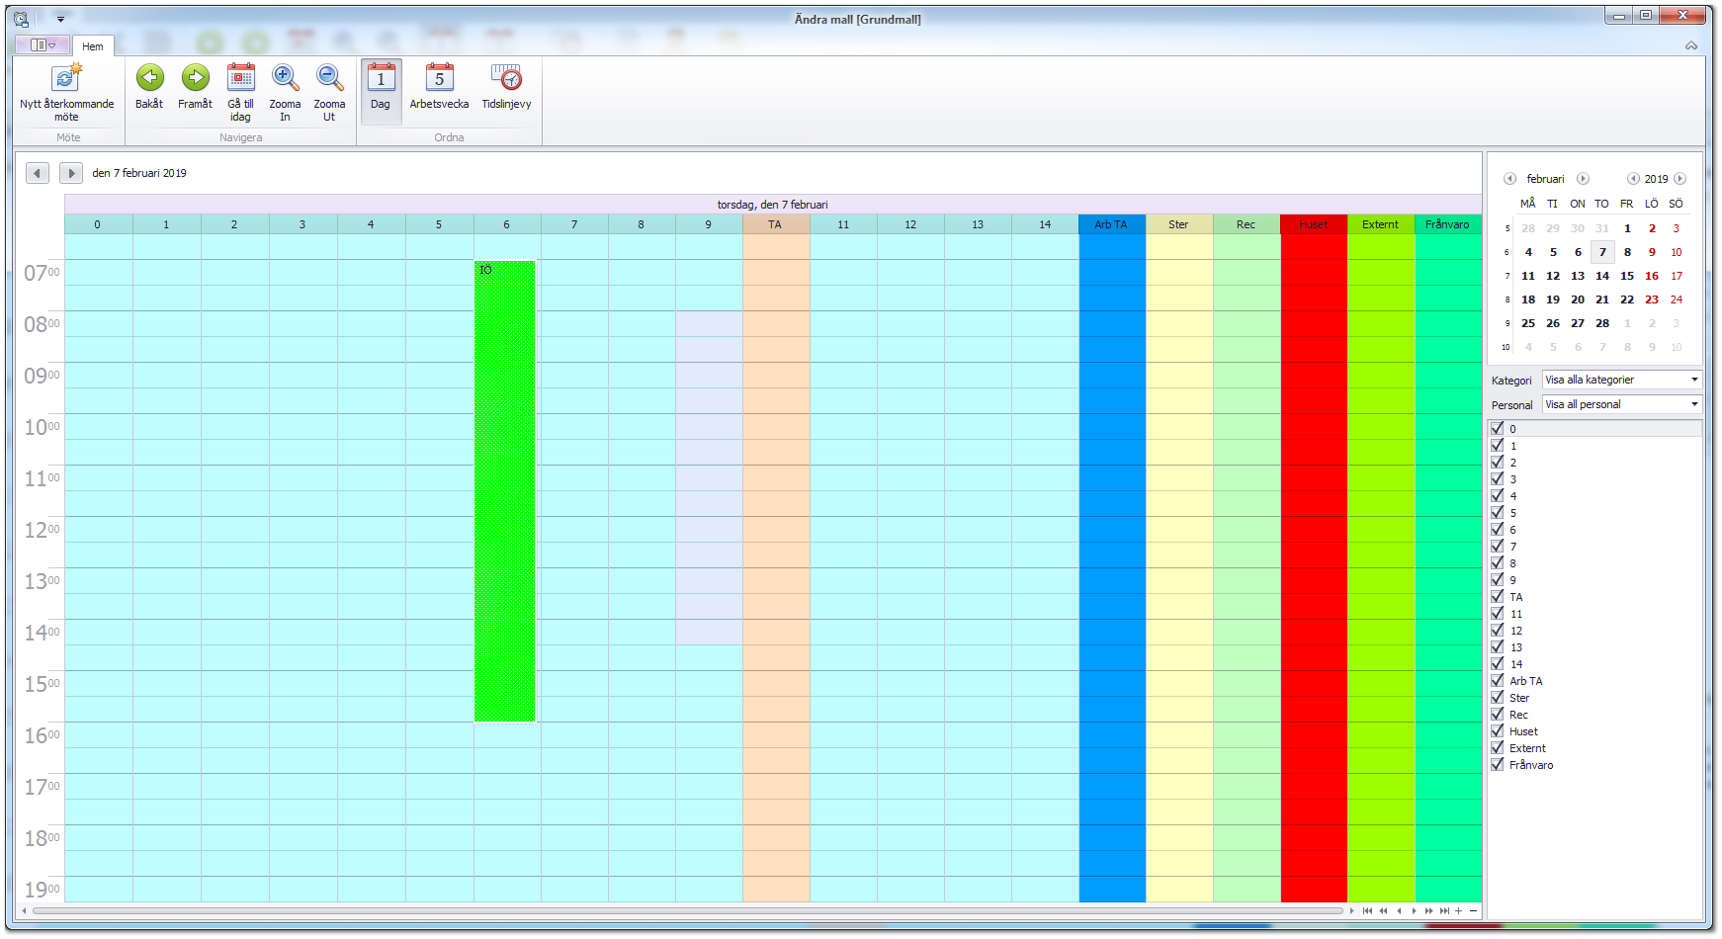Jump to today with Gå till idag
This screenshot has width=1722, height=939.
pyautogui.click(x=240, y=79)
